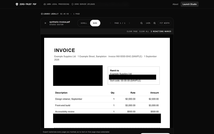Switch to Mark mode
This screenshot has width=214, height=134.
[x=95, y=23]
